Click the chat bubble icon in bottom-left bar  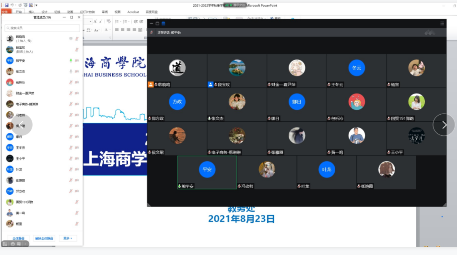click(x=19, y=244)
